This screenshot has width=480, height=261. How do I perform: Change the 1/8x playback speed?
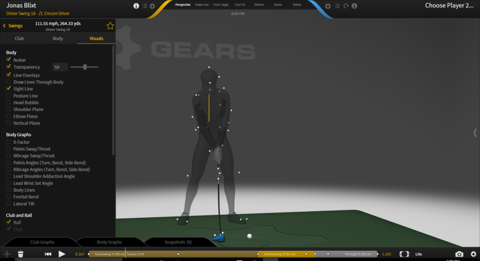click(x=418, y=254)
